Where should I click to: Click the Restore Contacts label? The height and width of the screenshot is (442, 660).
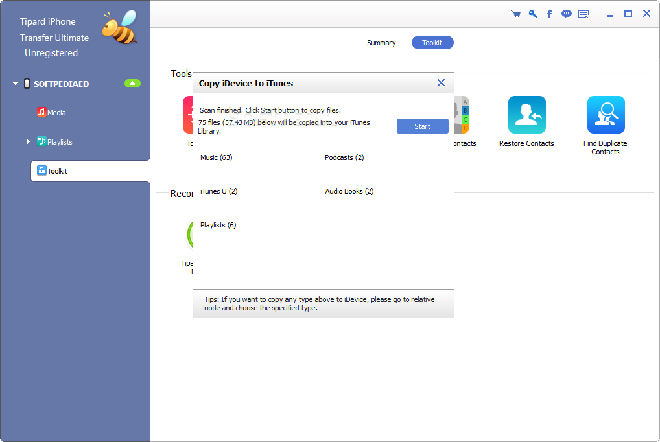pyautogui.click(x=526, y=143)
